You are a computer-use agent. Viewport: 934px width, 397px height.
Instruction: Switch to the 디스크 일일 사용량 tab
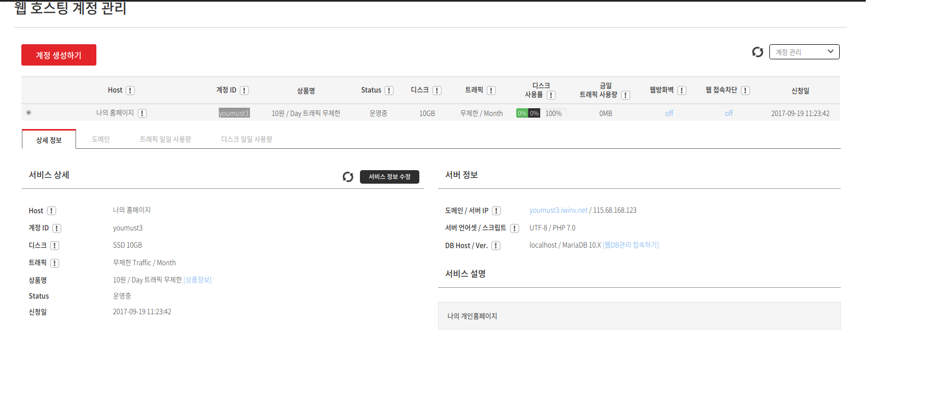coord(246,139)
